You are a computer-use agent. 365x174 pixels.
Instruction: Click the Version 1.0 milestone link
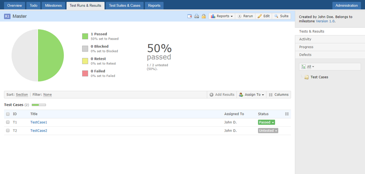pyautogui.click(x=325, y=21)
